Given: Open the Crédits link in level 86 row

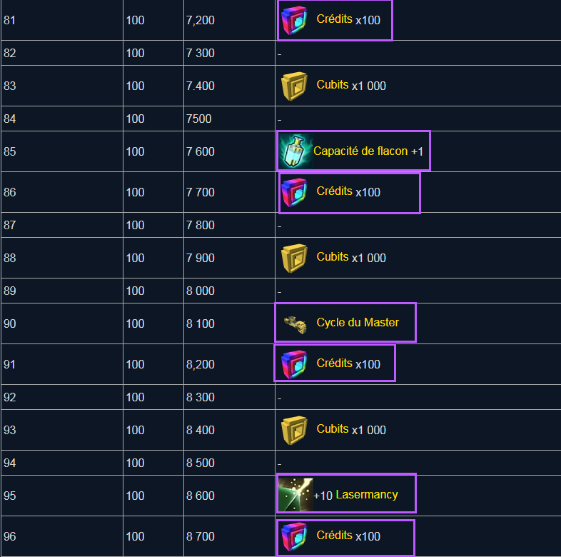Looking at the screenshot, I should [334, 191].
